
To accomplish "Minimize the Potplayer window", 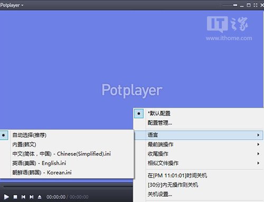I will (x=242, y=6).
